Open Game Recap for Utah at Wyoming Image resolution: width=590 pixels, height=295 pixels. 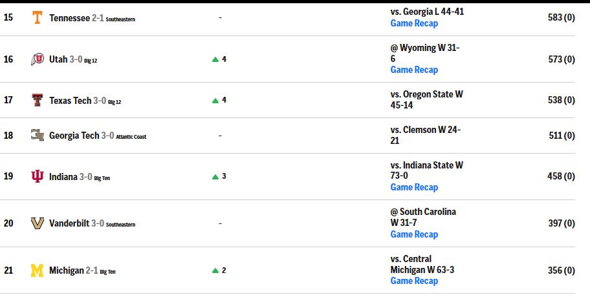[414, 70]
